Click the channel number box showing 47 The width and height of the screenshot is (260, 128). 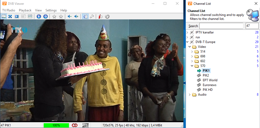click(x=252, y=26)
